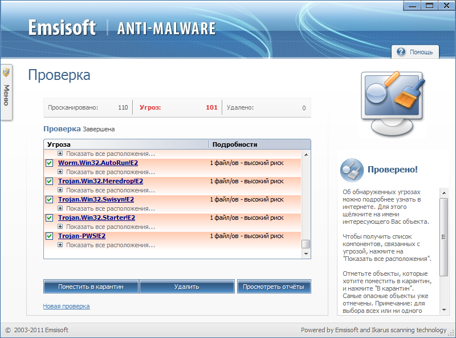The width and height of the screenshot is (456, 338).
Task: Click the red Угроз: 101 counter
Action: coord(178,107)
